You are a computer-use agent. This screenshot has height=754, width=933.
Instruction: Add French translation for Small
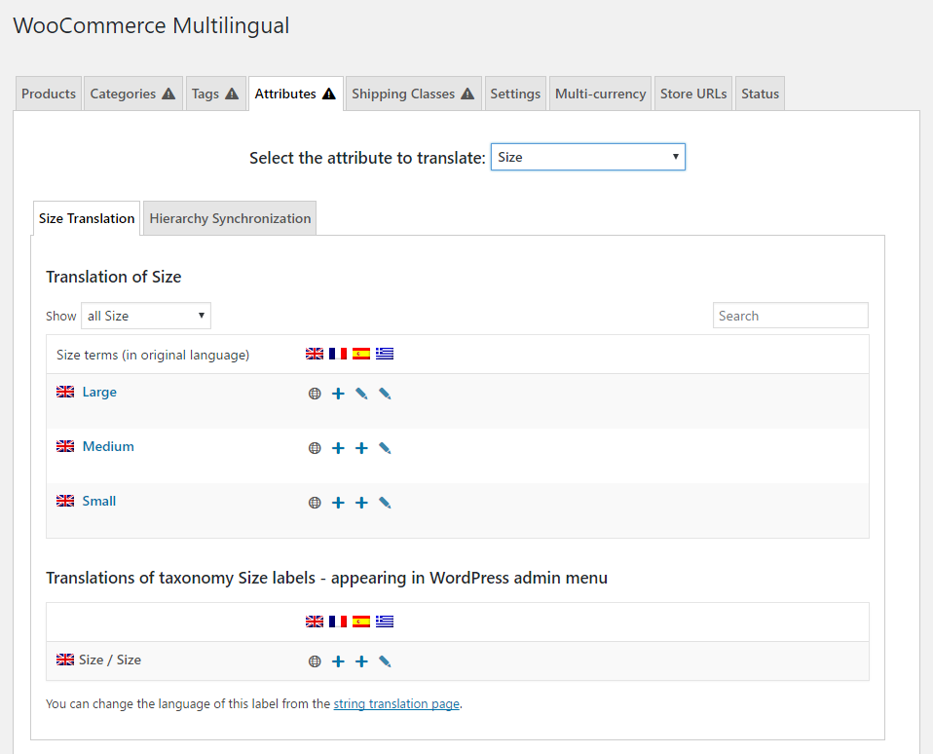[338, 503]
